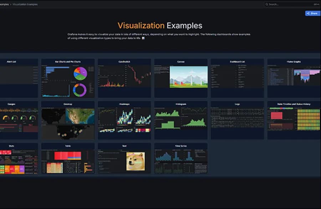Click the Heatmaps panel title
This screenshot has width=321, height=209.
click(x=124, y=104)
